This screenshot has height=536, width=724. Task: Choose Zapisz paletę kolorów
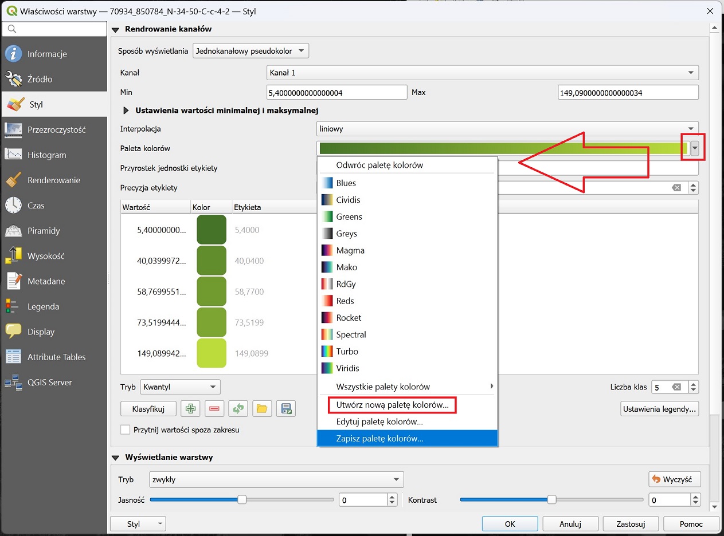click(407, 439)
